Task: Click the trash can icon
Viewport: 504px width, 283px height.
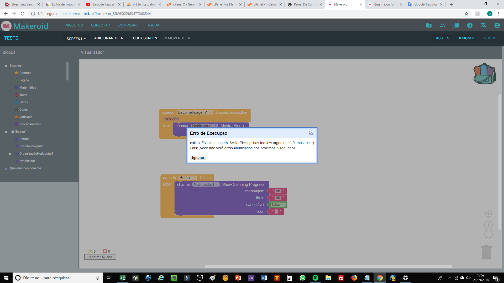Action: click(486, 252)
